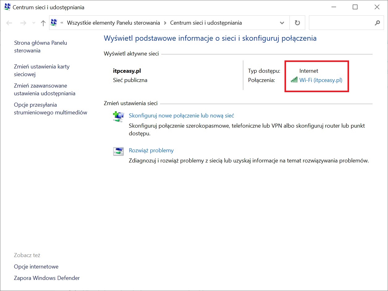Screen dimensions: 388x291
Task: Expand the address bar history dropdown
Action: pos(282,23)
